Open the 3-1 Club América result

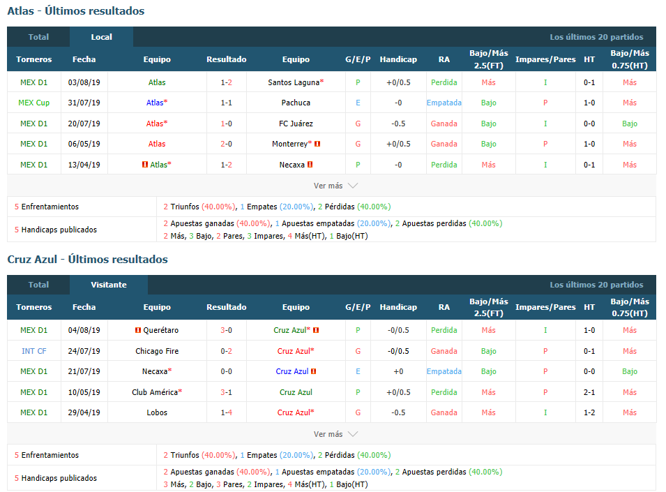[227, 392]
